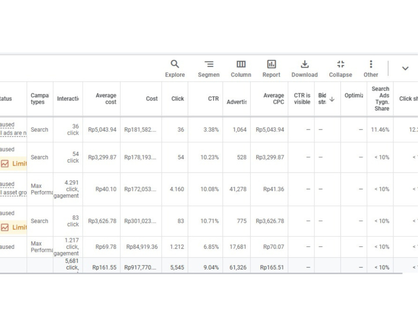Select the cost cell Rp178,193
Image resolution: width=418 pixels, height=313 pixels.
tap(140, 157)
